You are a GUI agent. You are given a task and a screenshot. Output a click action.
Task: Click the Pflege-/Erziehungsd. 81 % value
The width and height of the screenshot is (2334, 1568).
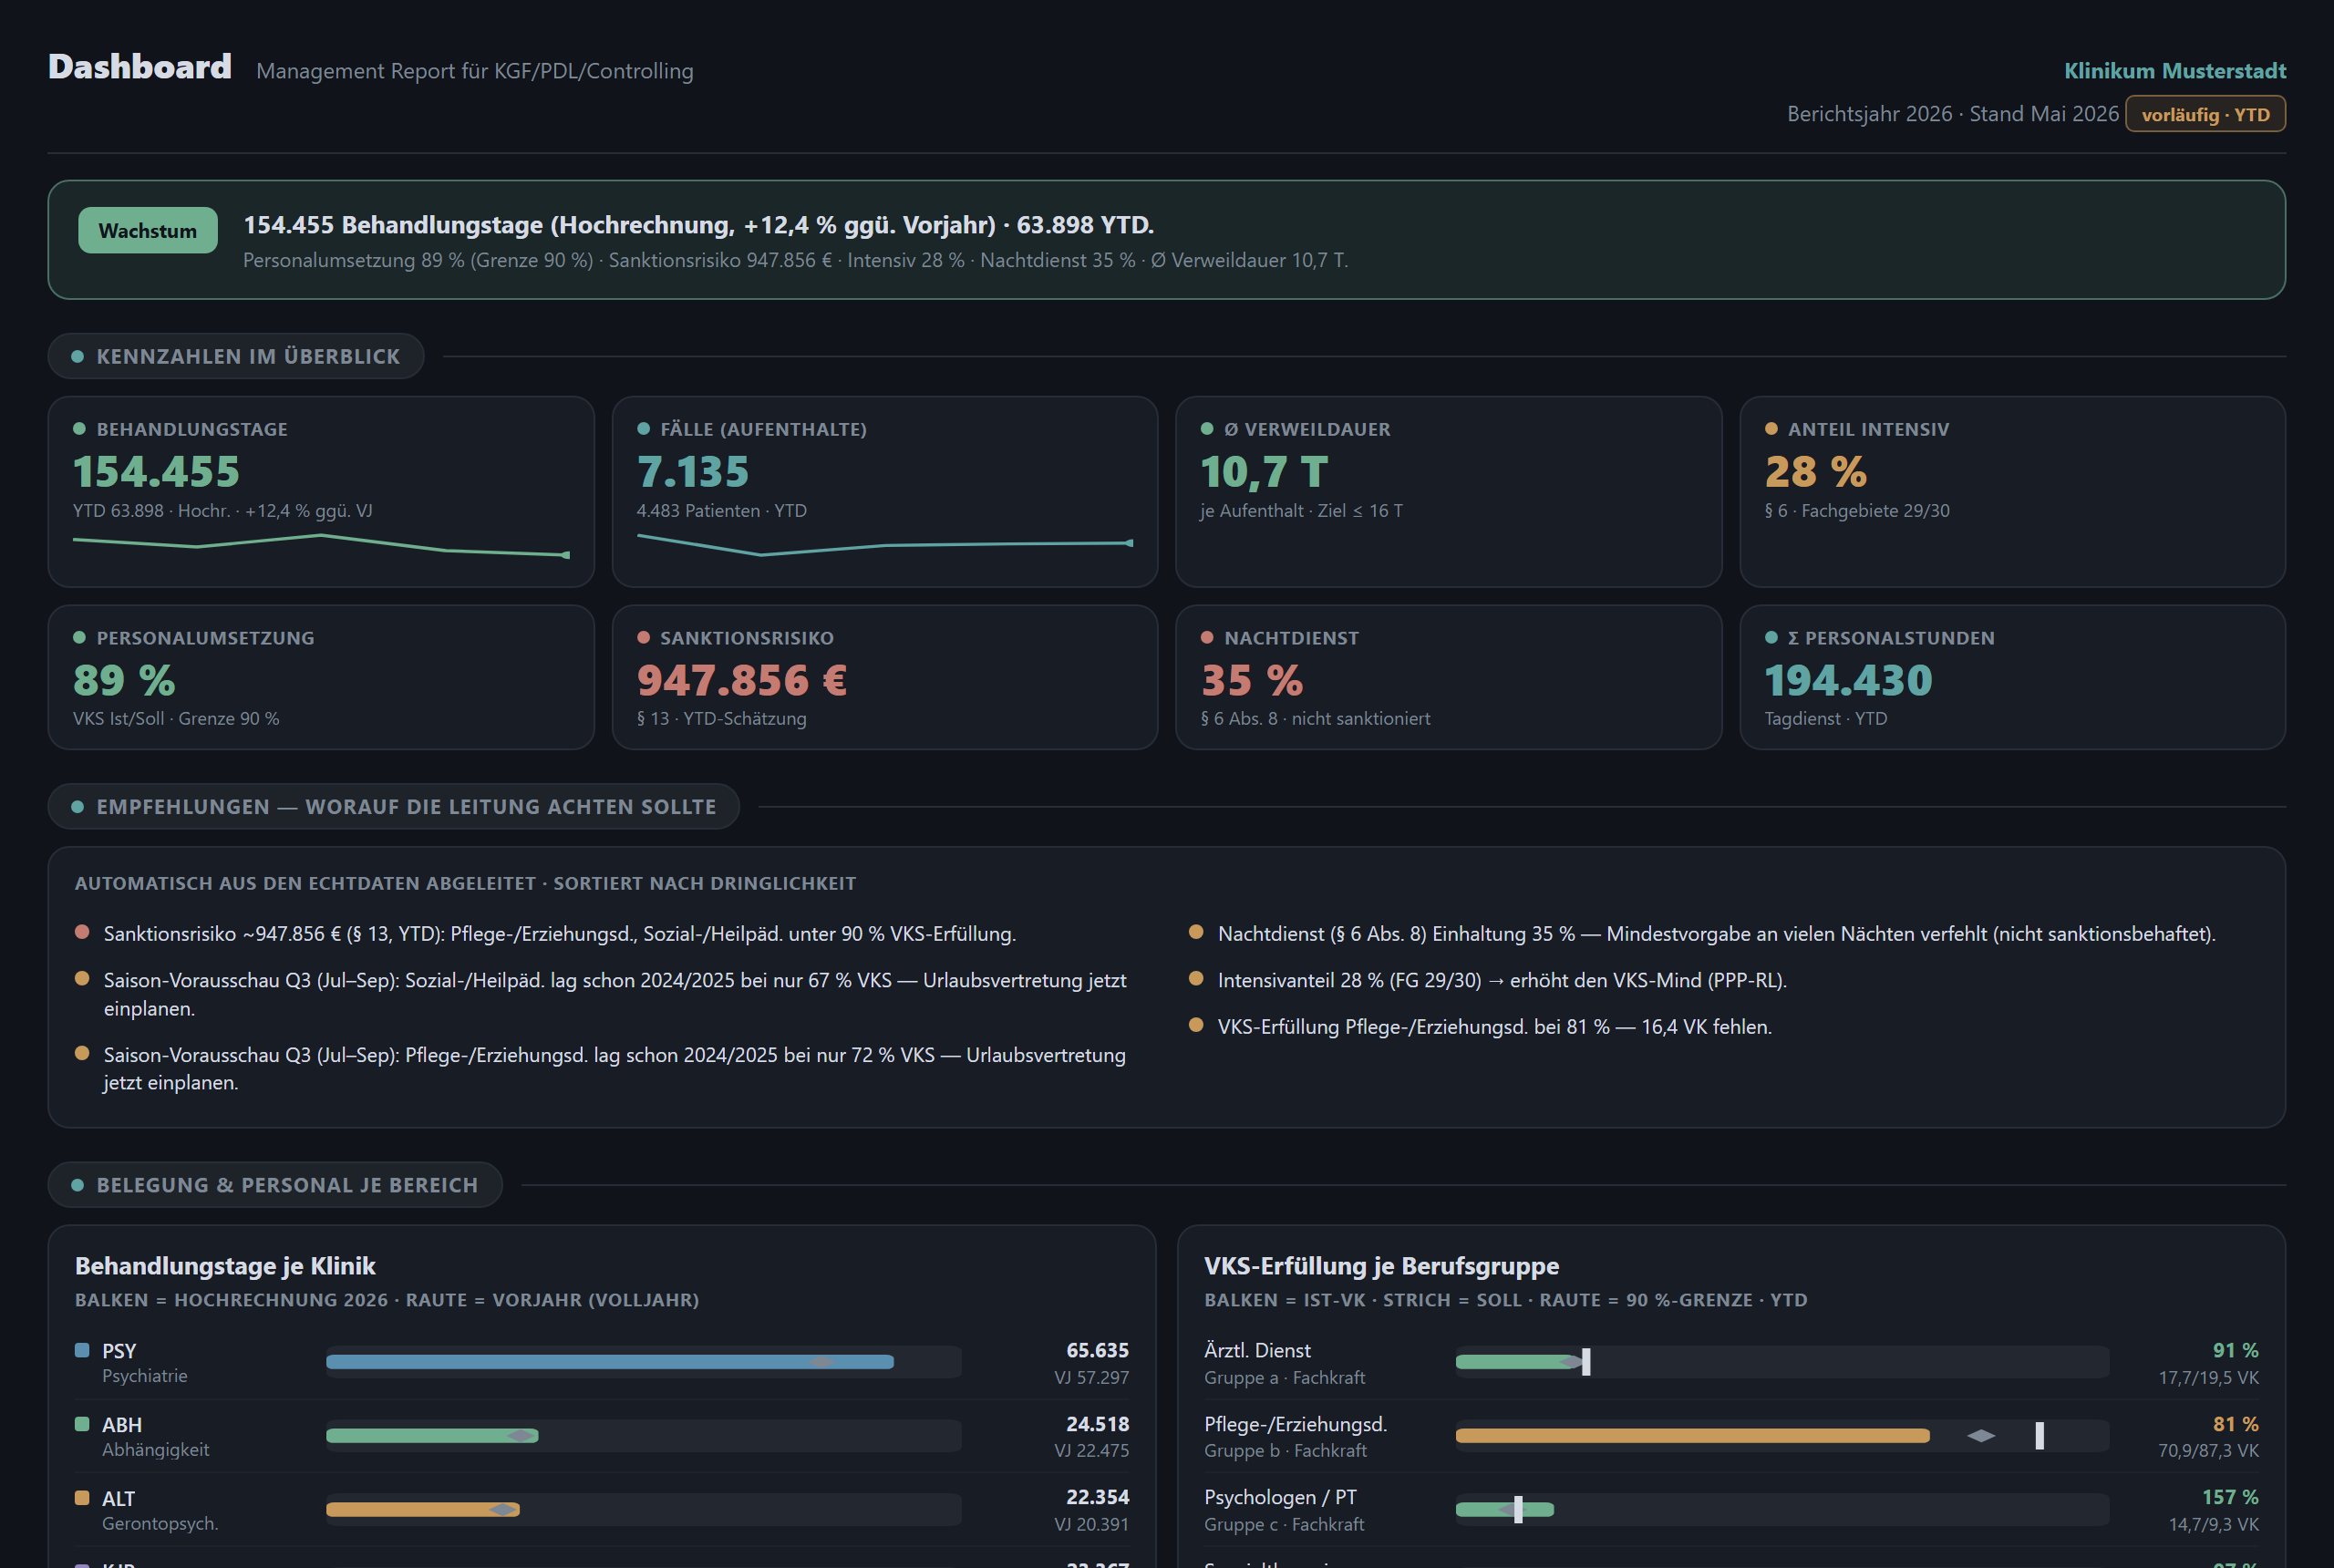click(x=2235, y=1424)
